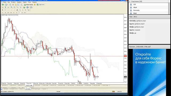Switch to the Сигналы terminal tab
This screenshot has height=96, width=171.
click(28, 89)
